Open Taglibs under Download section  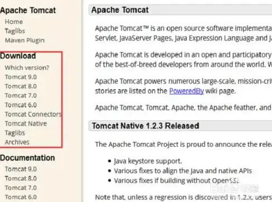pos(15,133)
